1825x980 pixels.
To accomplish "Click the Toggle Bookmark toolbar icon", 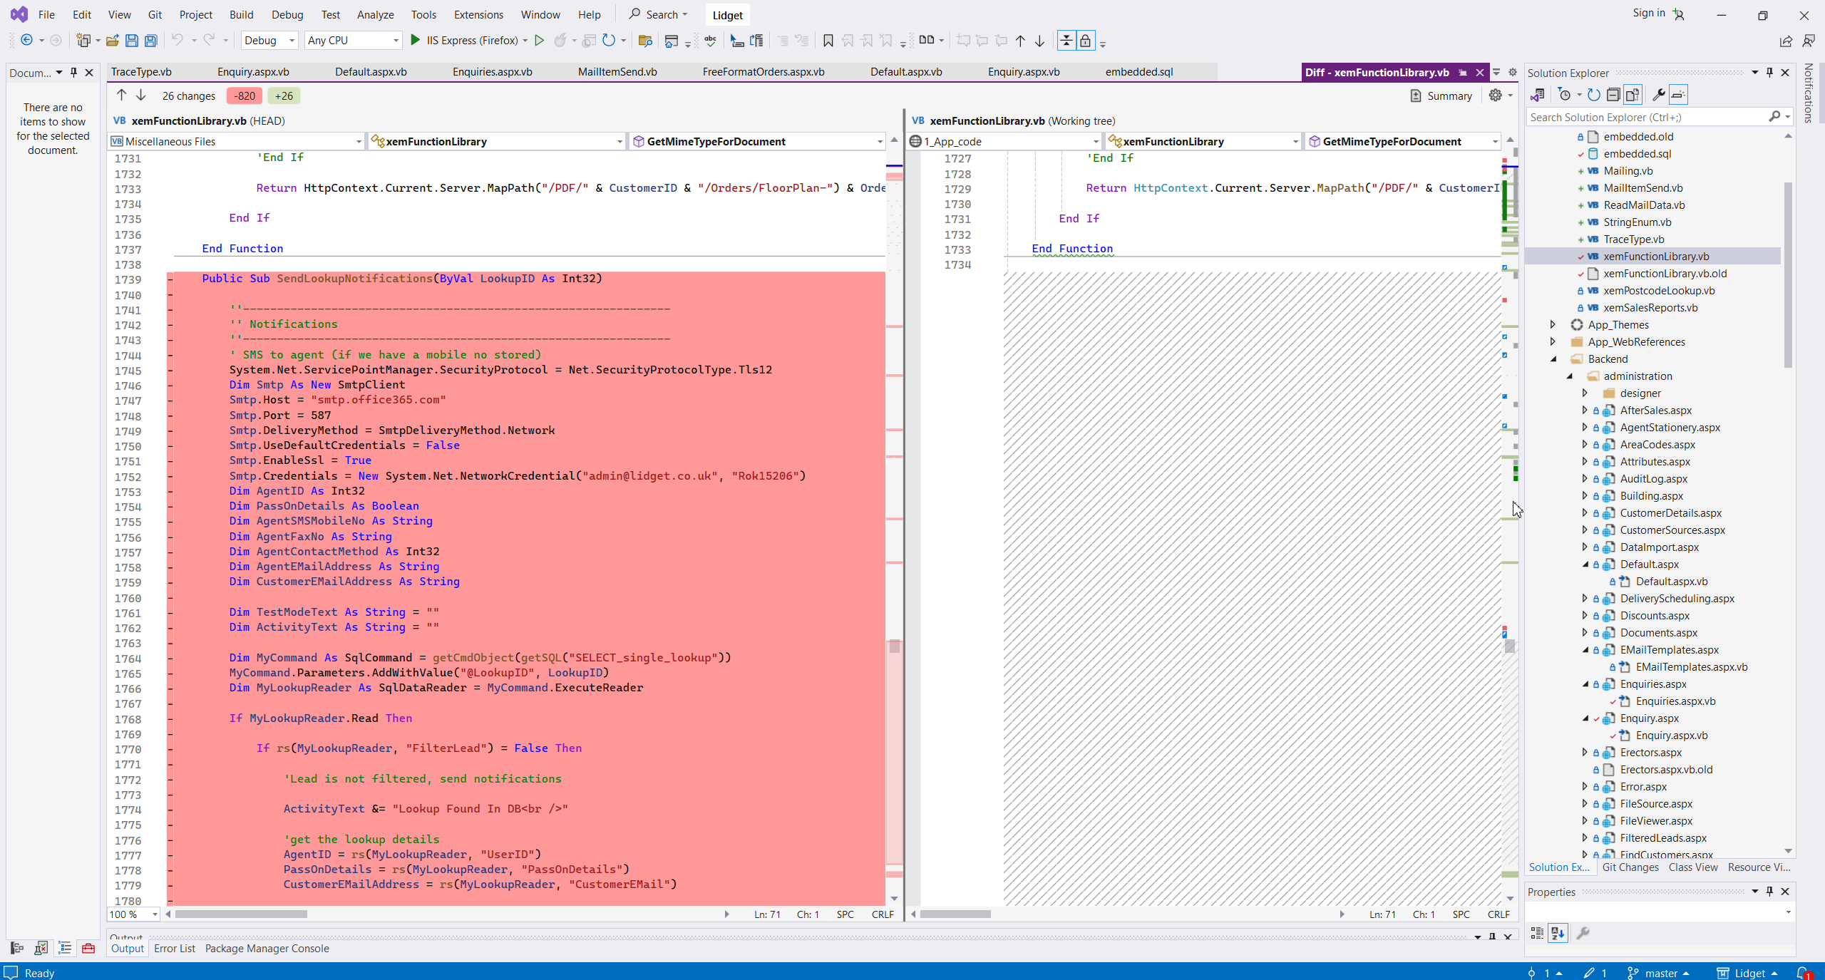I will tap(828, 41).
